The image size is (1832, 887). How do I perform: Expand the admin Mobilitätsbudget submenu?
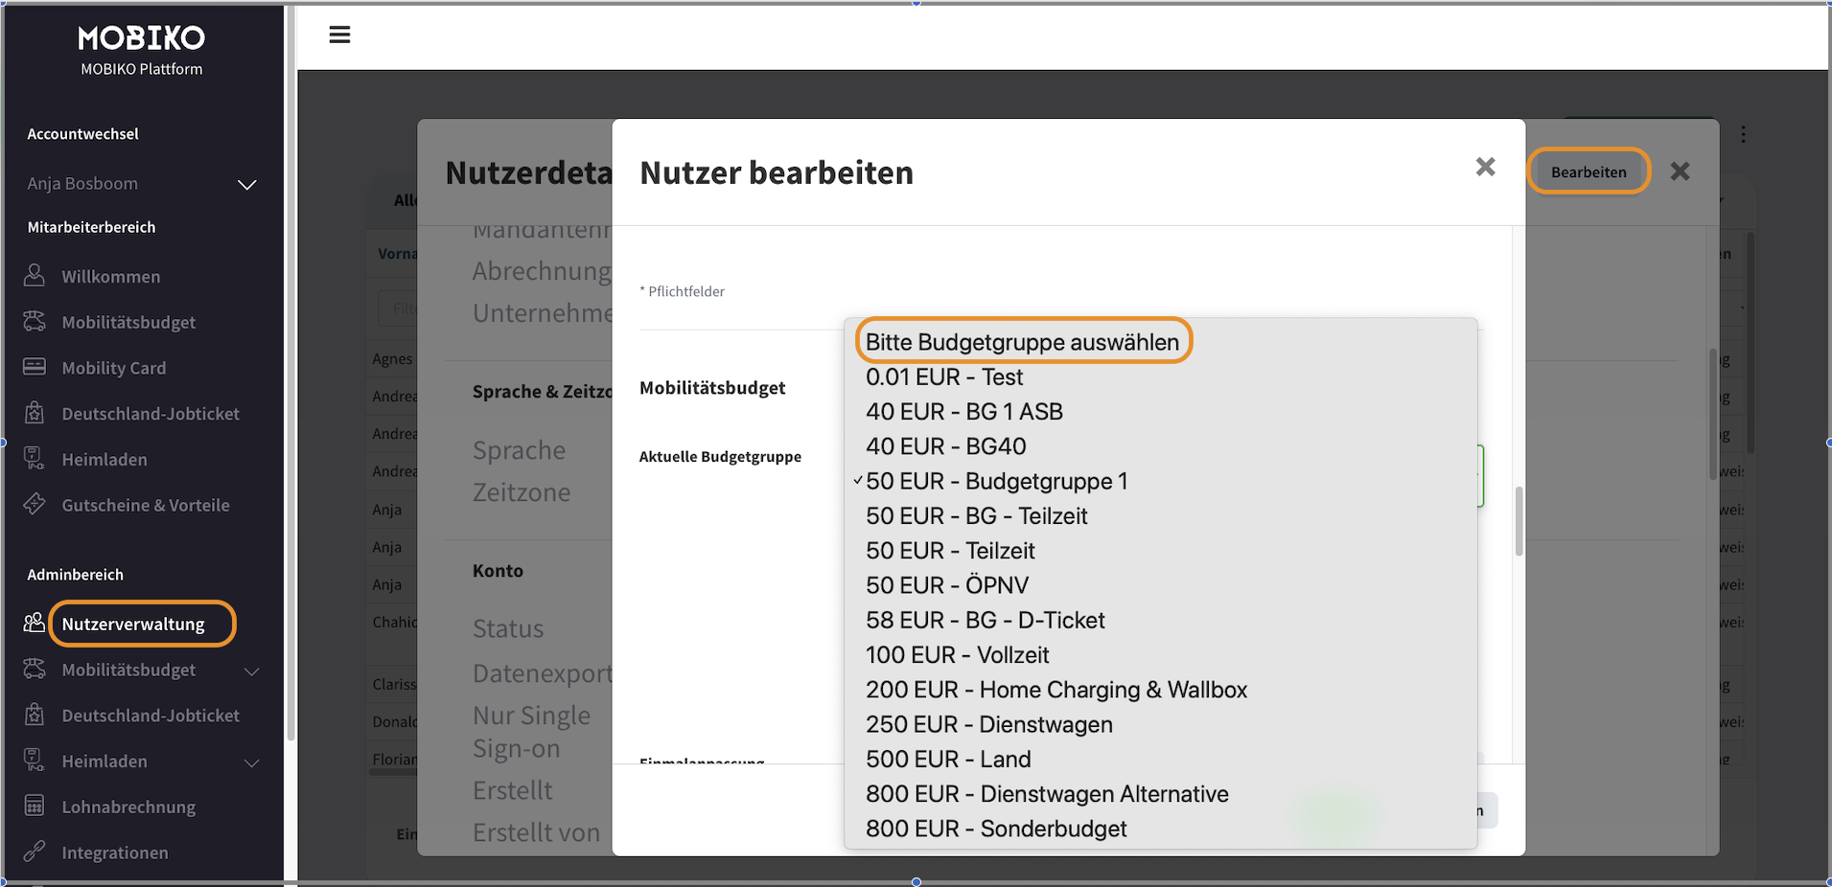pyautogui.click(x=252, y=671)
